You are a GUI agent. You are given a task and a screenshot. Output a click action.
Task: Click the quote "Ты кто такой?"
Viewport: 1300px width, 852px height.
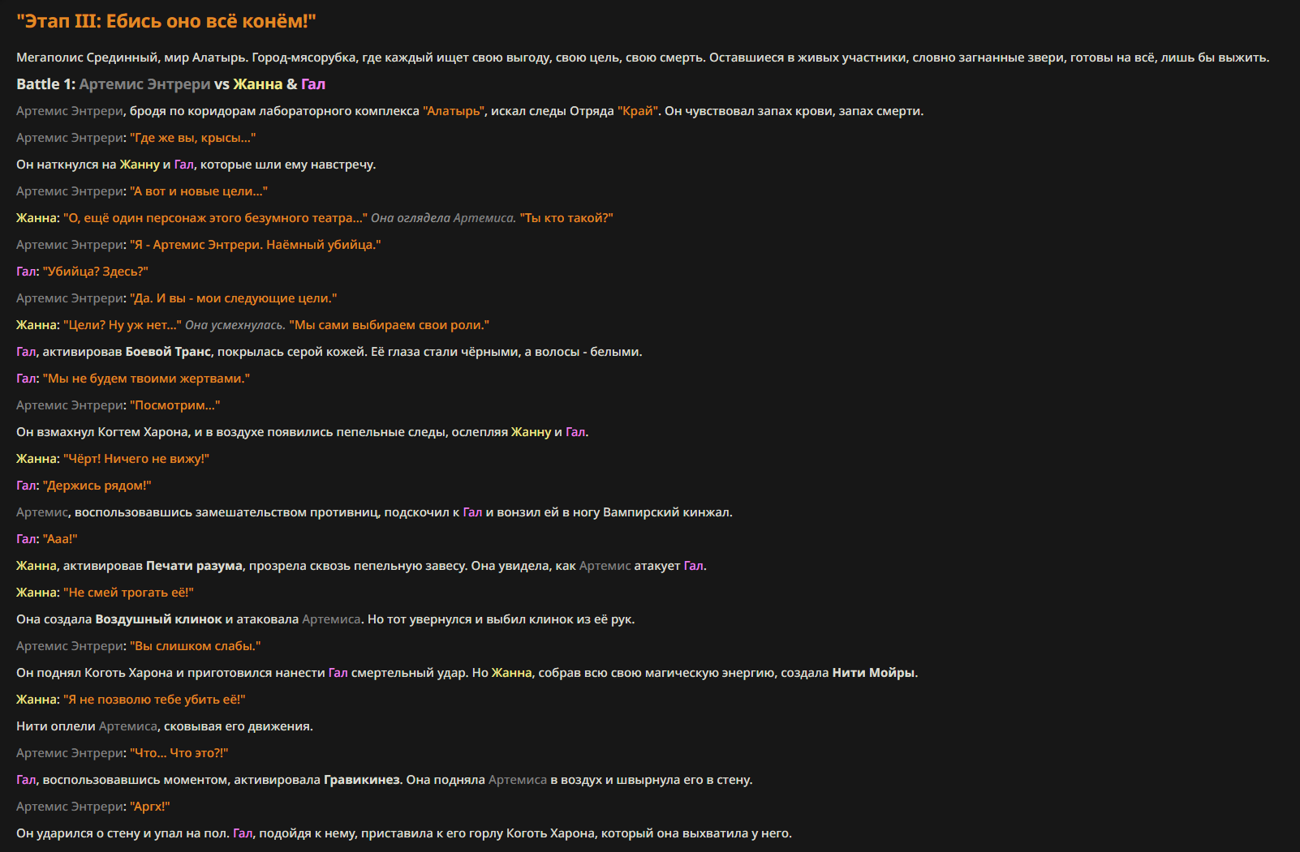pos(566,218)
